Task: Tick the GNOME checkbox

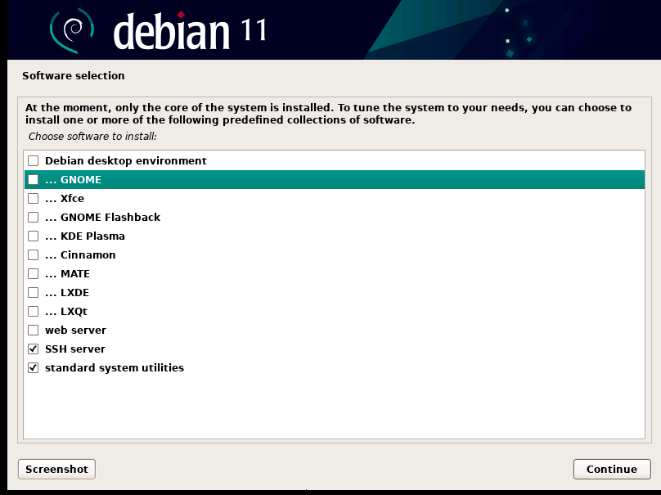Action: click(x=33, y=180)
